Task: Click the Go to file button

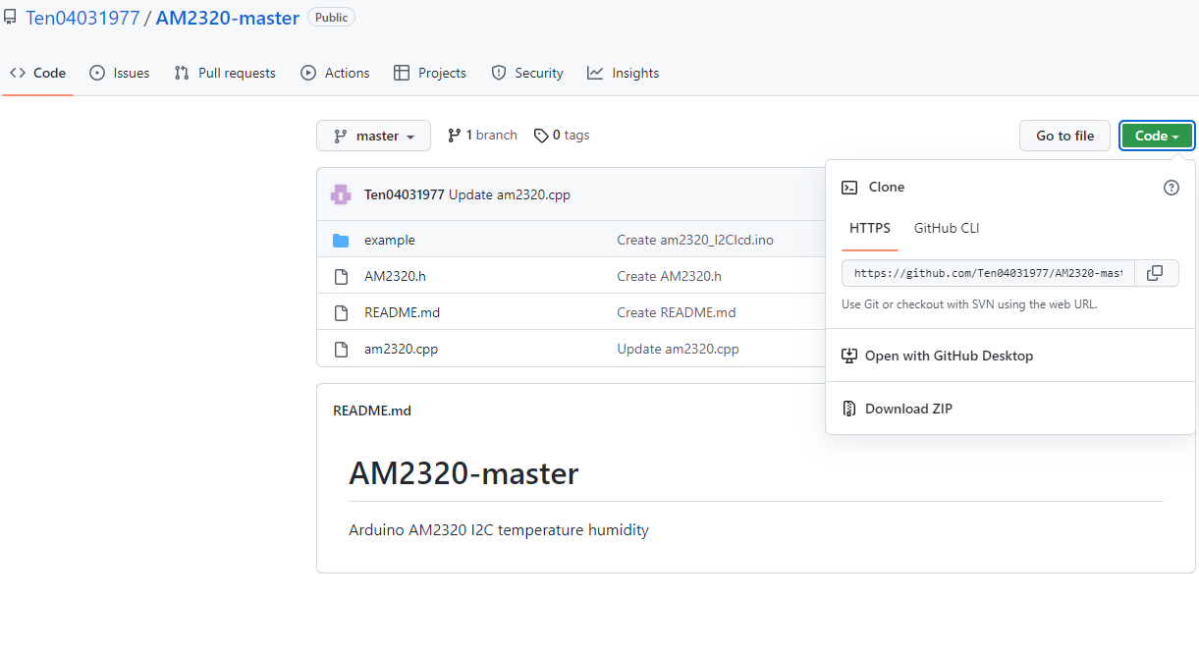Action: click(x=1064, y=136)
